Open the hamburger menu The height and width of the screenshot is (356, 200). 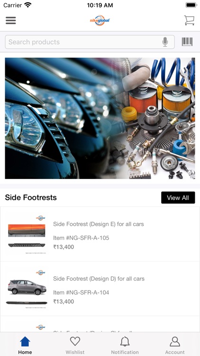coord(10,20)
